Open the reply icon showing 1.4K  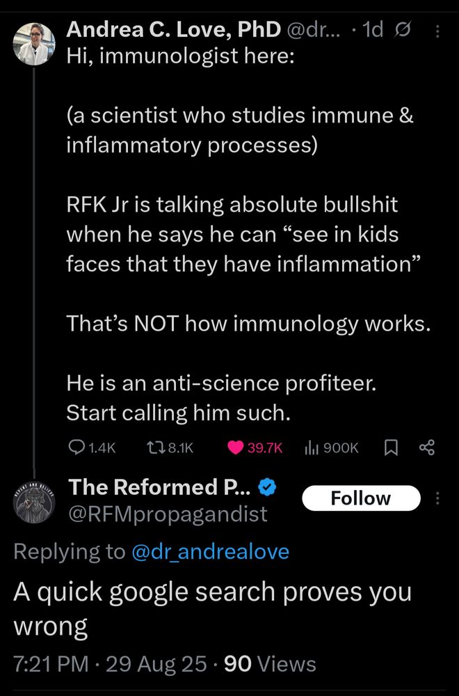[x=92, y=448]
